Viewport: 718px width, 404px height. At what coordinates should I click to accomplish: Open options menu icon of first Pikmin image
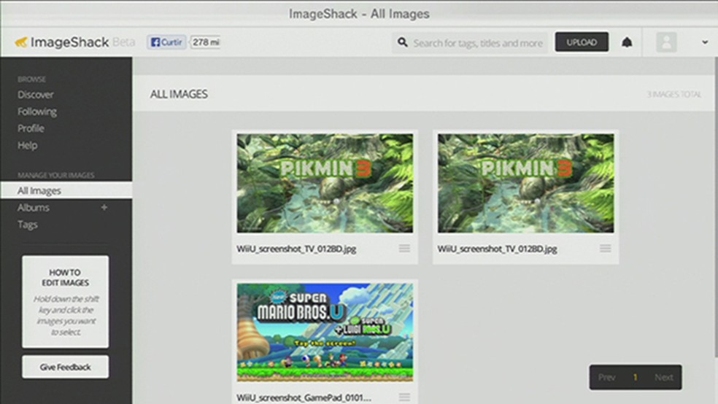404,249
